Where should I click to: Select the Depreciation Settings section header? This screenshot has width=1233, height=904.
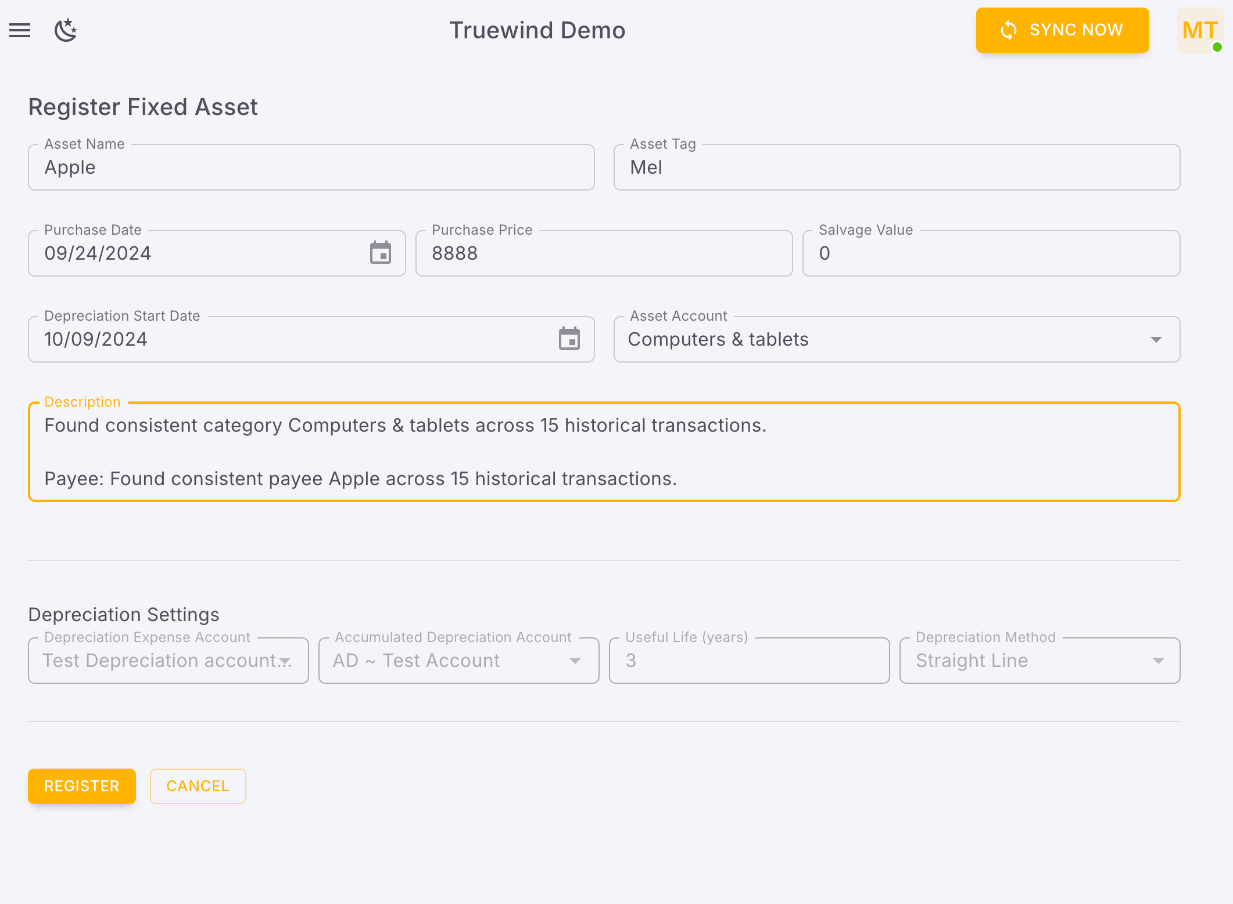(x=123, y=614)
